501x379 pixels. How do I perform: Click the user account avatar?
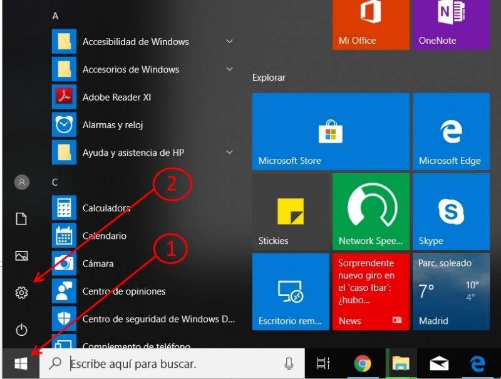[22, 182]
